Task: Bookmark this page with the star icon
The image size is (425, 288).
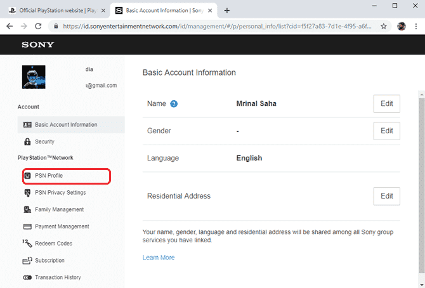Action: pos(384,26)
